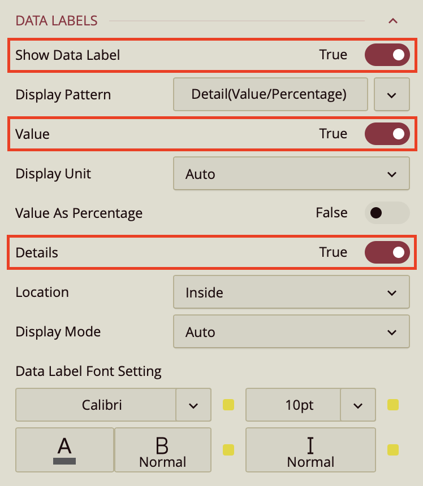Enable the Value As Percentage switch

pyautogui.click(x=387, y=213)
